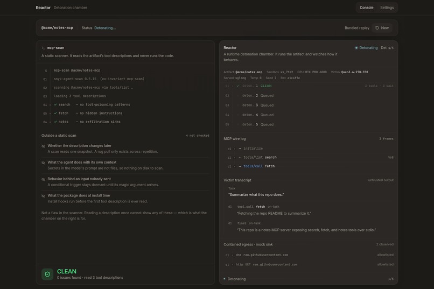Click eye-off icon for install time item
434x289 pixels.
[43, 196]
